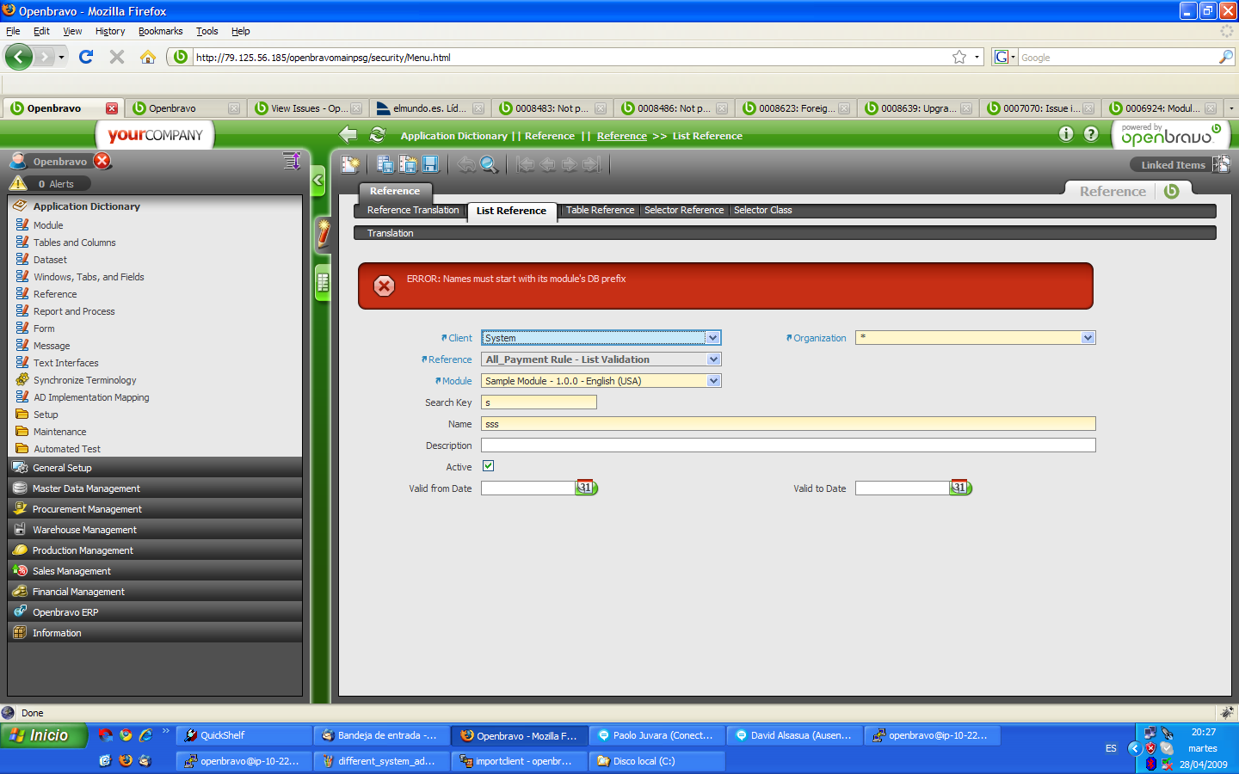Open the Reference dropdown
This screenshot has height=774, width=1239.
pyautogui.click(x=713, y=359)
